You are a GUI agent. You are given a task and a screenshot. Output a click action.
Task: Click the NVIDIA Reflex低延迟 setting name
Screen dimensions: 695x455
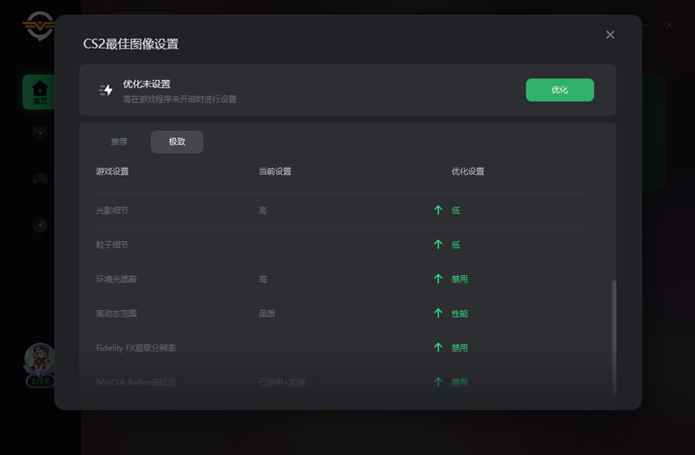pyautogui.click(x=136, y=382)
